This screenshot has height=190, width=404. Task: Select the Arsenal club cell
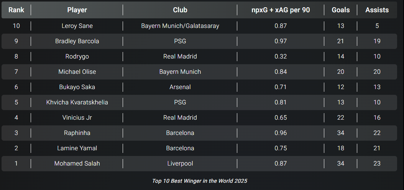pos(180,87)
